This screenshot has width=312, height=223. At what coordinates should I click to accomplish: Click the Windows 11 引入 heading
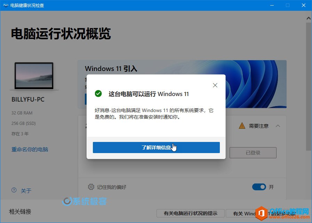tap(111, 69)
